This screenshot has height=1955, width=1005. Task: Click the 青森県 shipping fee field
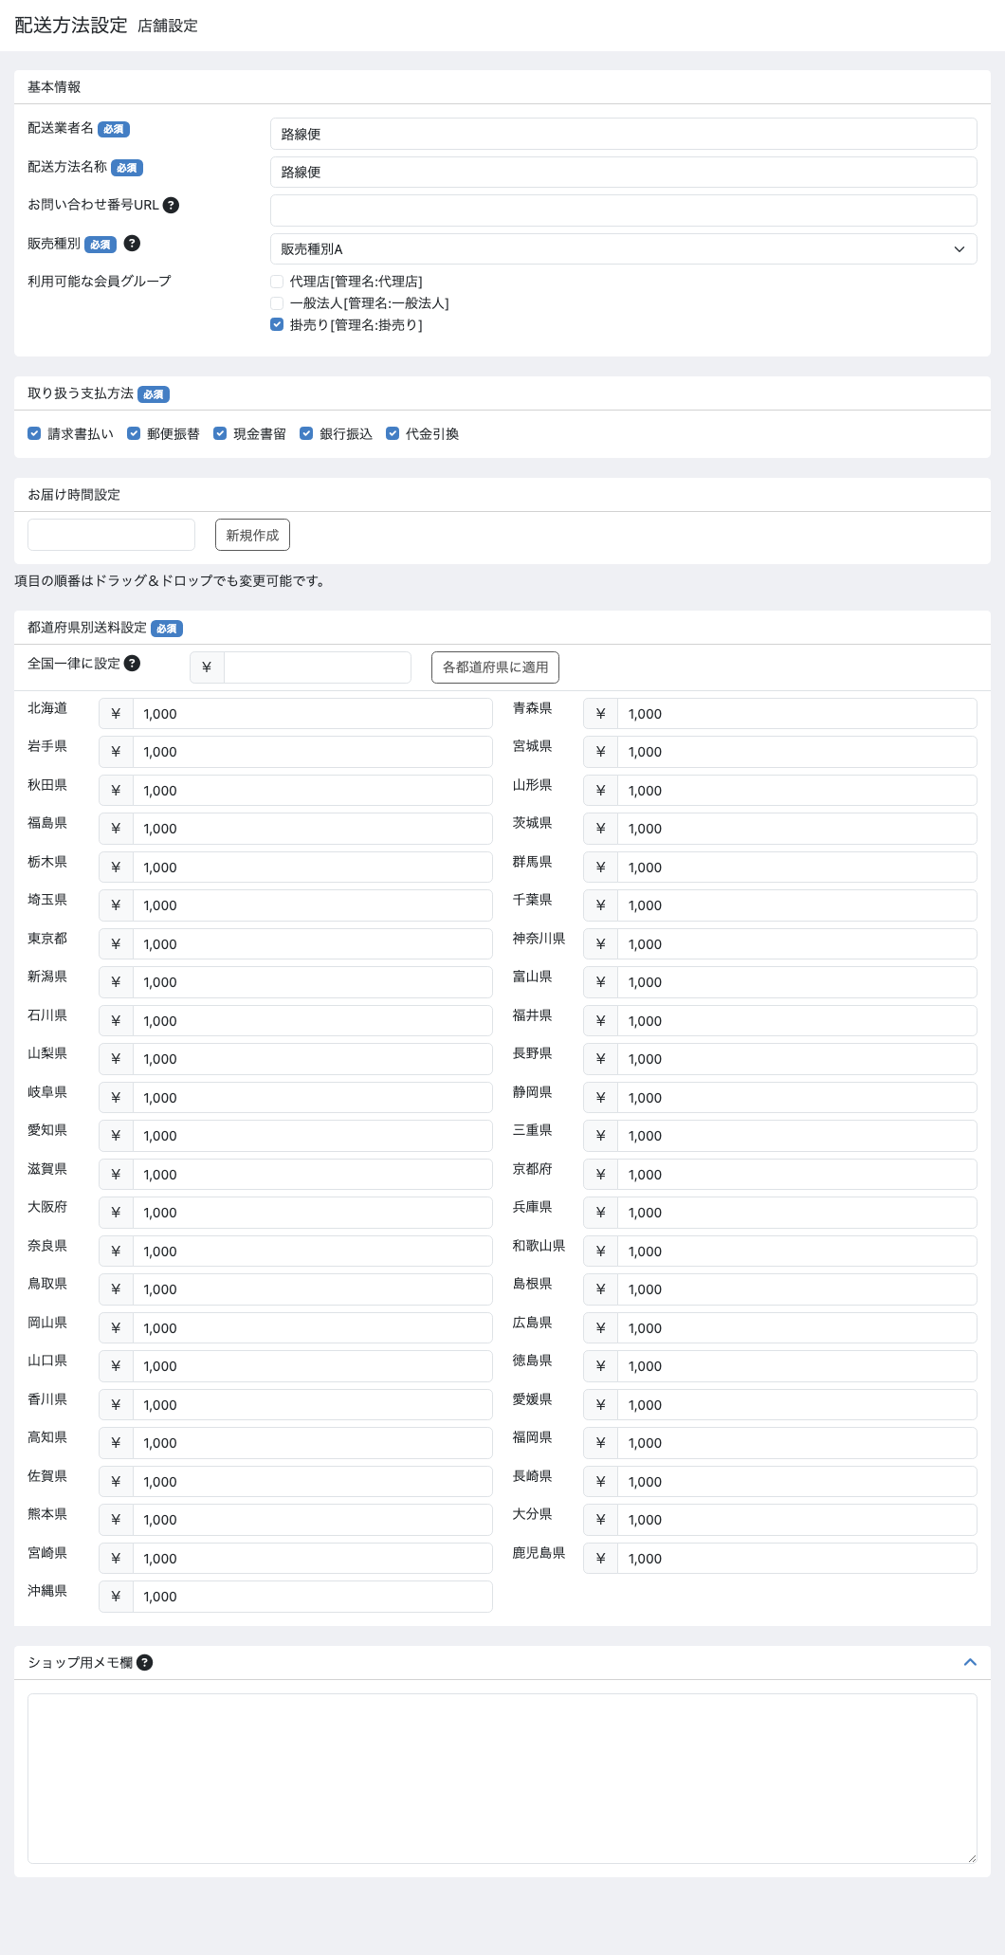click(796, 714)
